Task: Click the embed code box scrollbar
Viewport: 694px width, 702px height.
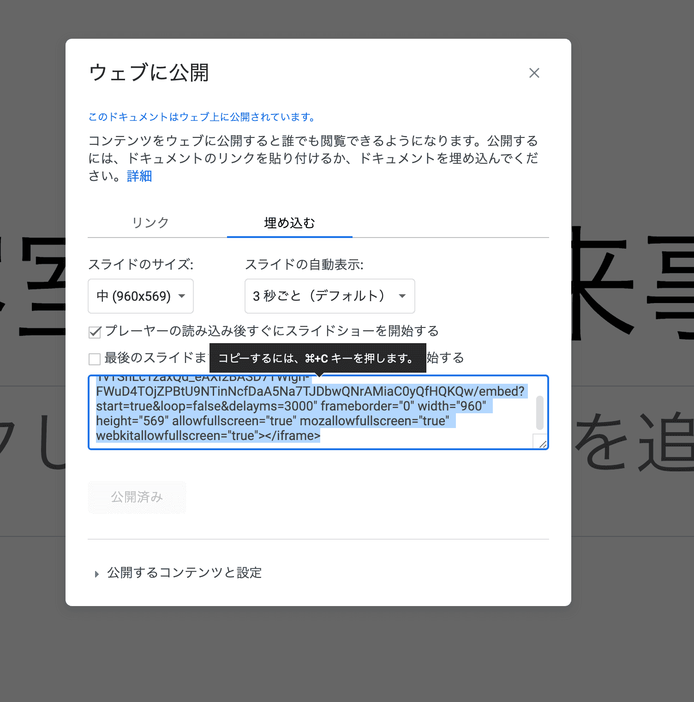Action: pyautogui.click(x=539, y=412)
